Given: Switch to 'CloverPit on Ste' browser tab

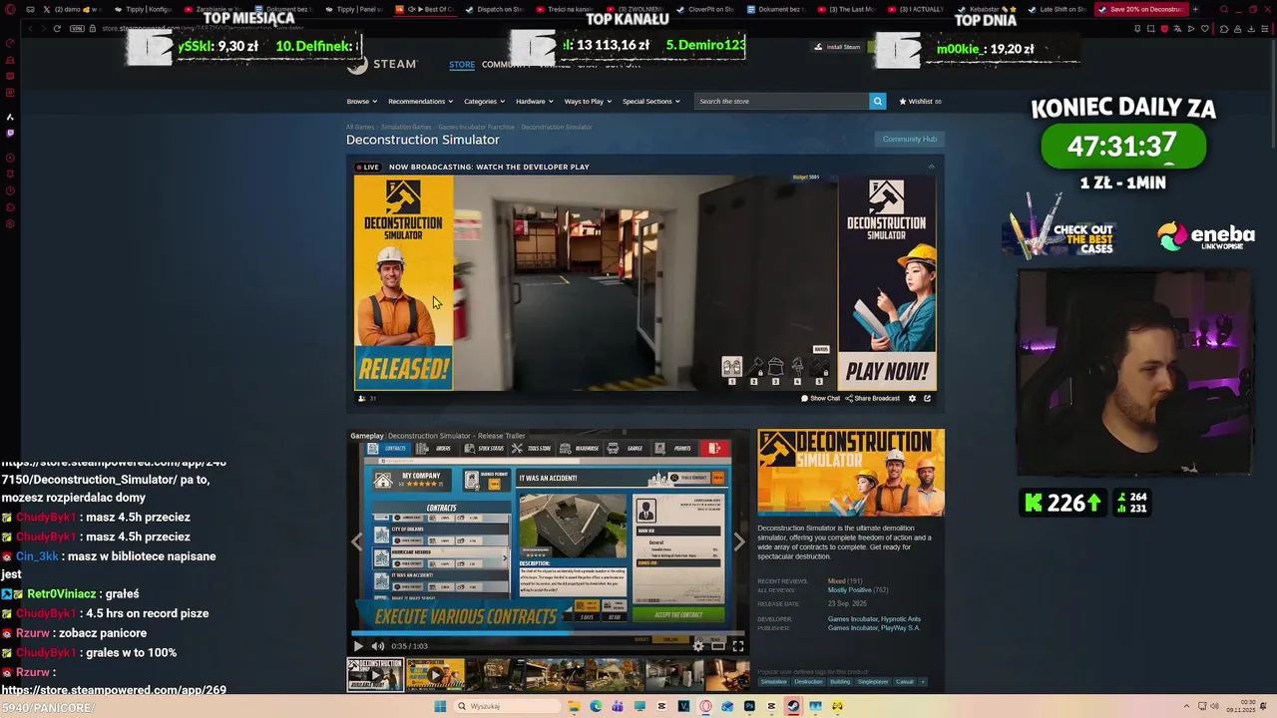Looking at the screenshot, I should pos(706,9).
